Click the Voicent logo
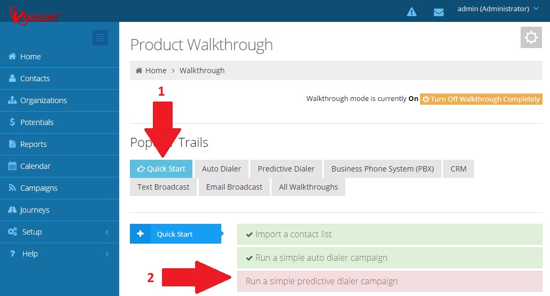 (35, 13)
